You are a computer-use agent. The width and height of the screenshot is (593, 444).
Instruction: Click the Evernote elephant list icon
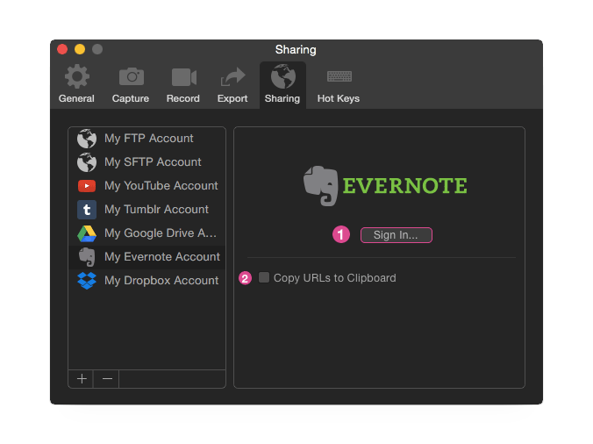(x=87, y=257)
